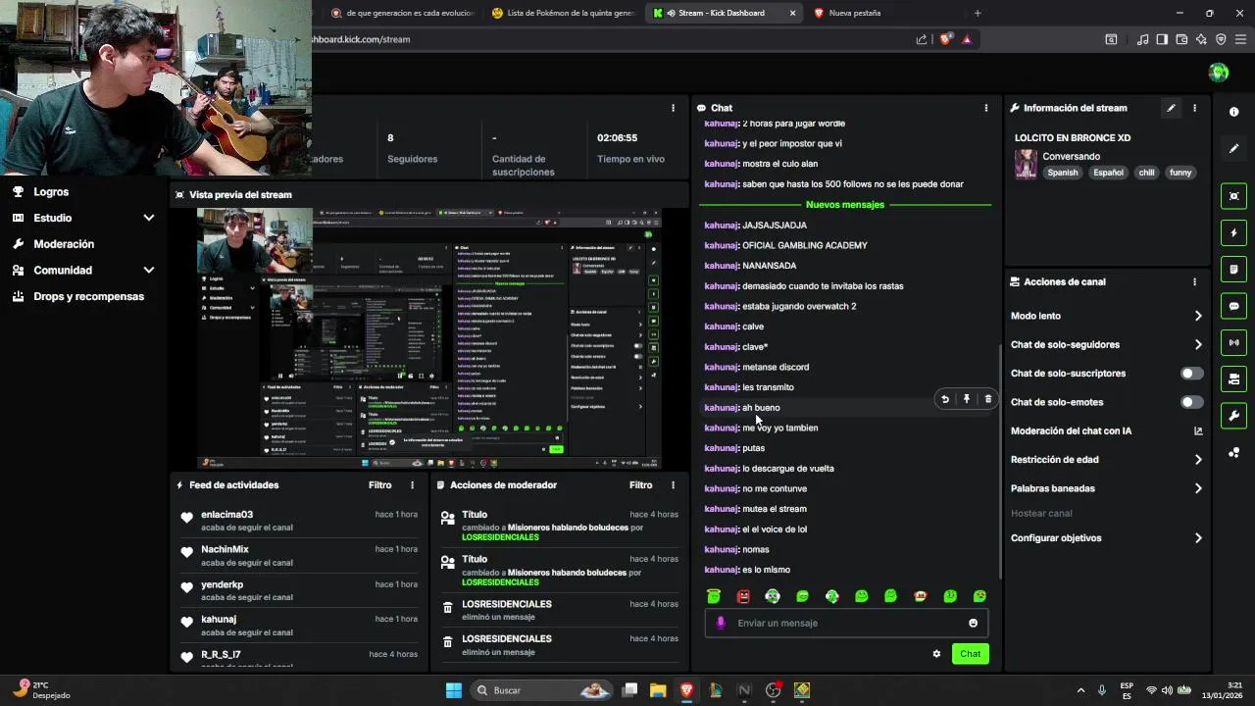The height and width of the screenshot is (706, 1255).
Task: Toggle the lightning activity feed widget in sidebar
Action: 1234,232
